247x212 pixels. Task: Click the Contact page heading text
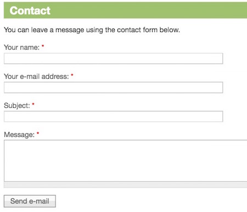pyautogui.click(x=30, y=10)
